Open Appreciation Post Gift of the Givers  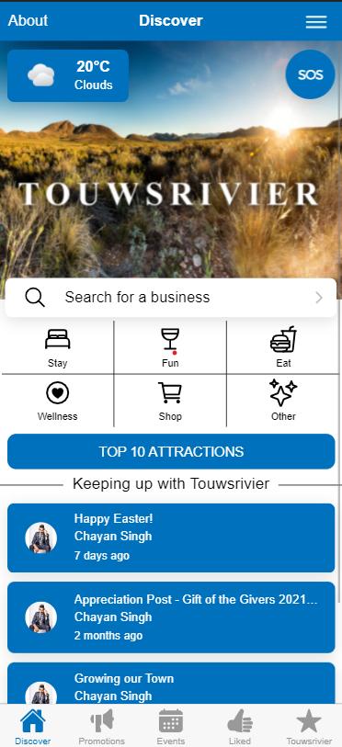(x=171, y=617)
